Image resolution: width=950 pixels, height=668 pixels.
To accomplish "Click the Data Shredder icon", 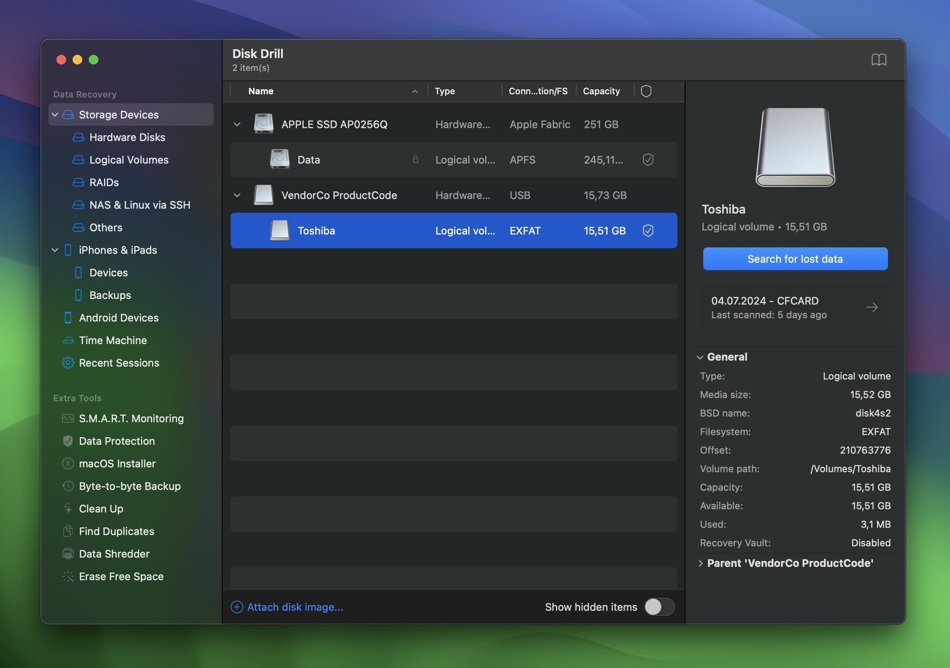I will pyautogui.click(x=68, y=554).
